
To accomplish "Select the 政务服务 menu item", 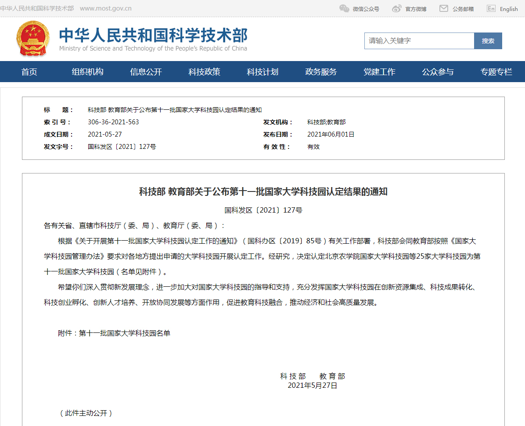I will coord(321,72).
